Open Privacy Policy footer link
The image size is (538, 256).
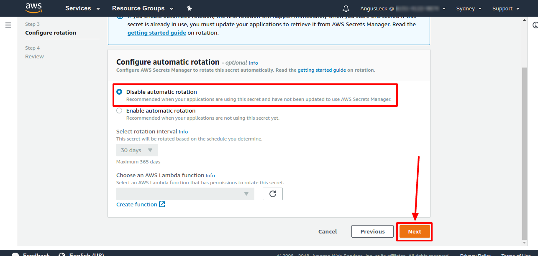coord(476,255)
